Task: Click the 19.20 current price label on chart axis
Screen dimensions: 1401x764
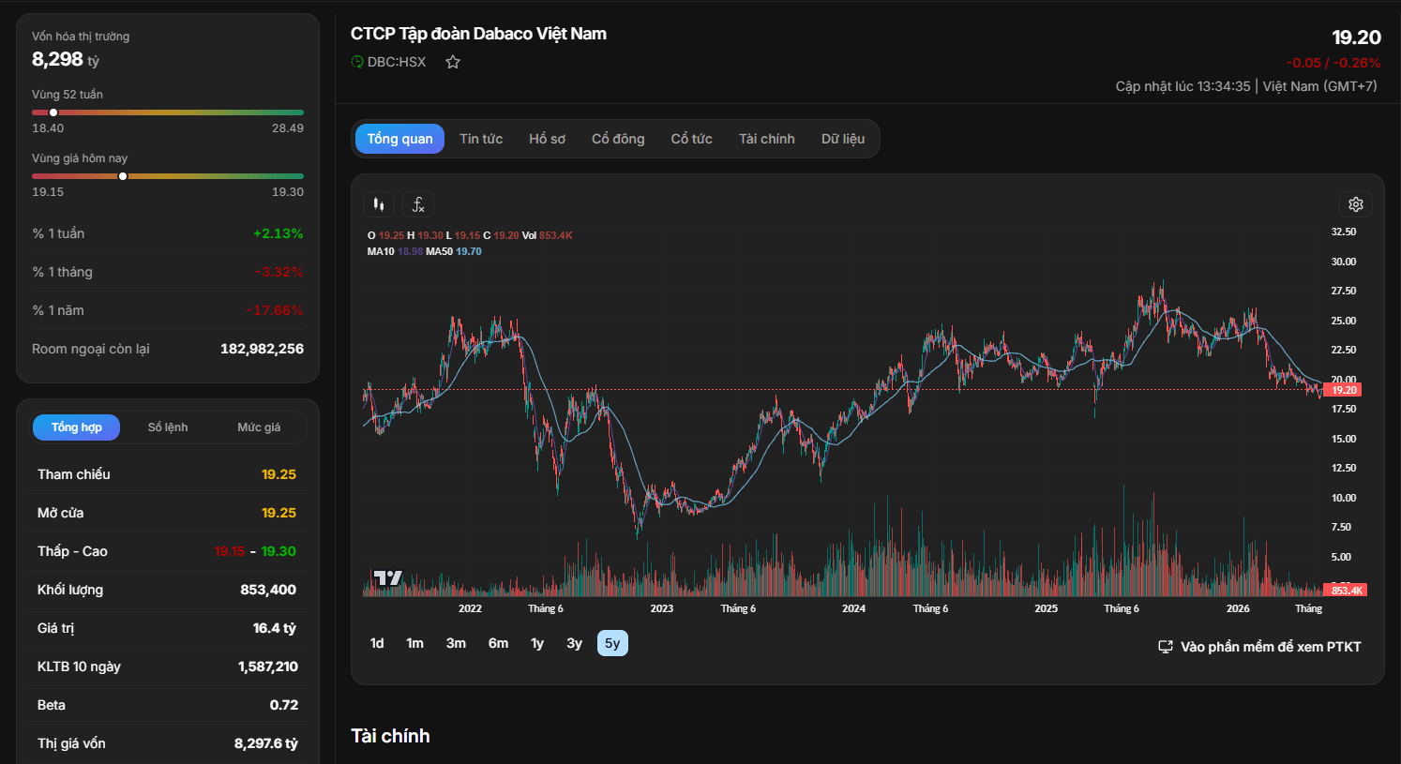Action: point(1344,390)
